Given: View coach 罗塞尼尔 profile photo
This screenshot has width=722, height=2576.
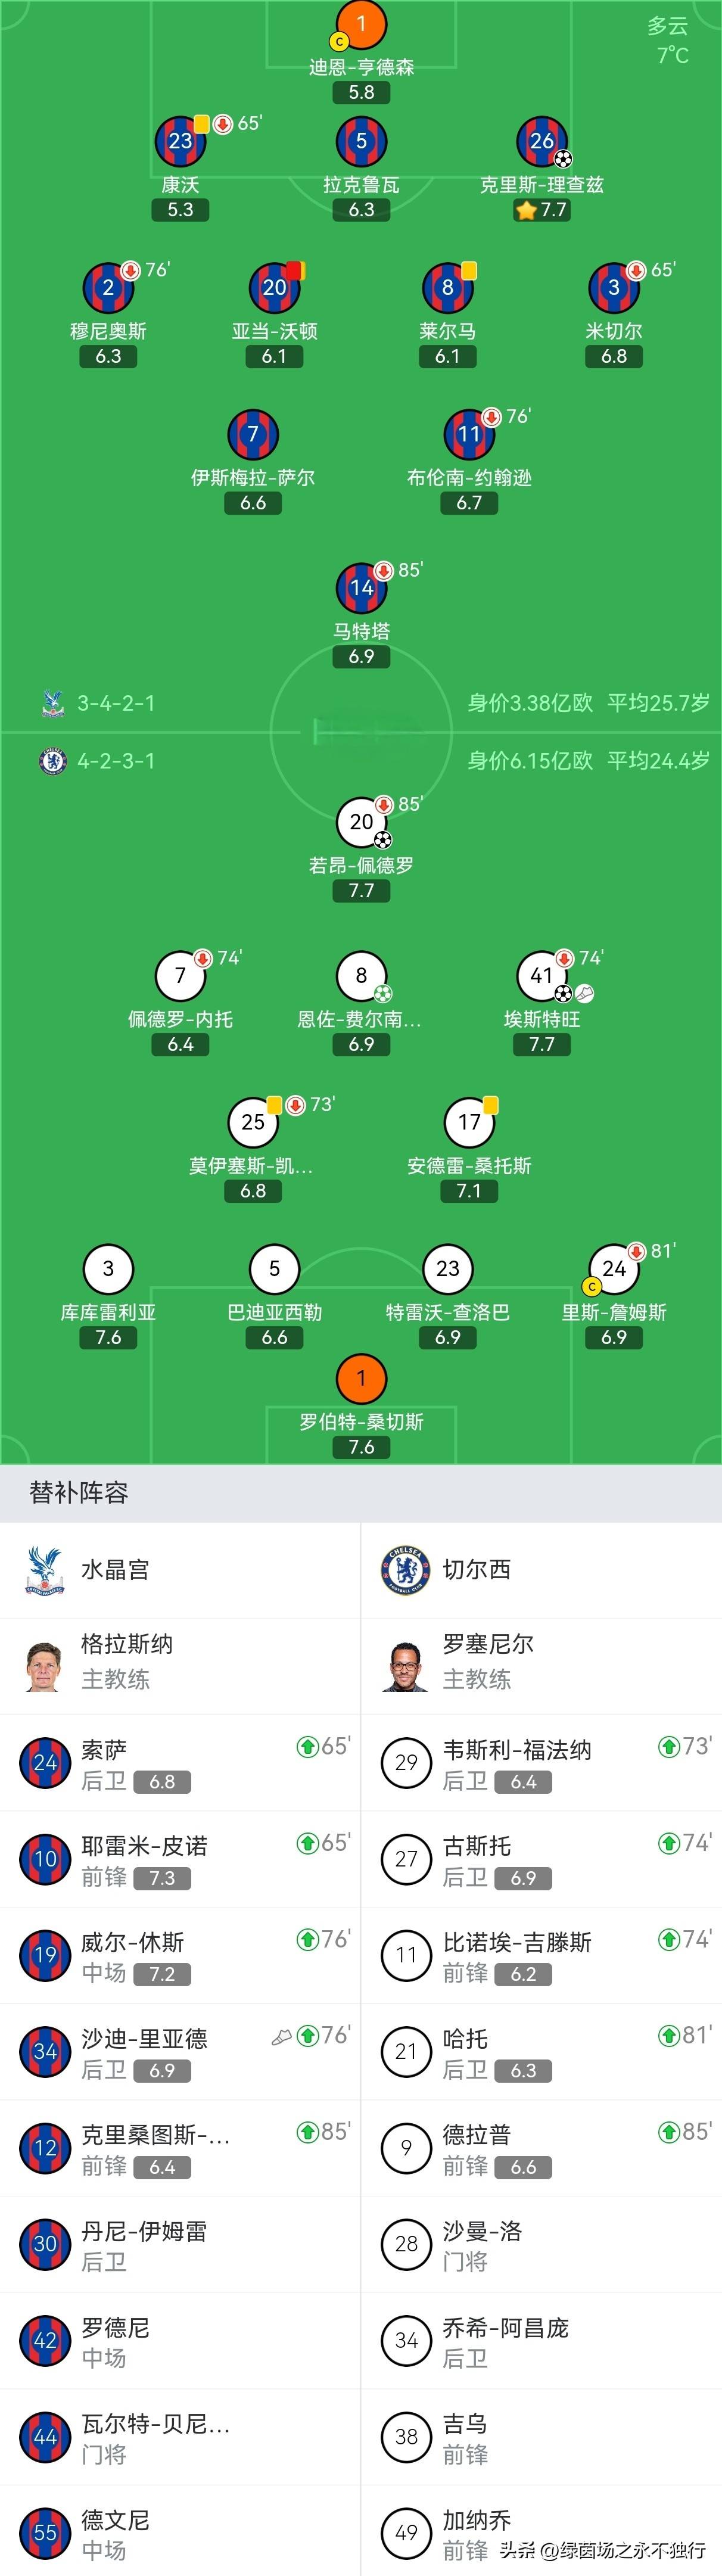Looking at the screenshot, I should point(406,1665).
